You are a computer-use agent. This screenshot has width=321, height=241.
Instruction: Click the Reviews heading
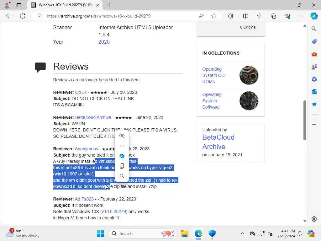(71, 67)
